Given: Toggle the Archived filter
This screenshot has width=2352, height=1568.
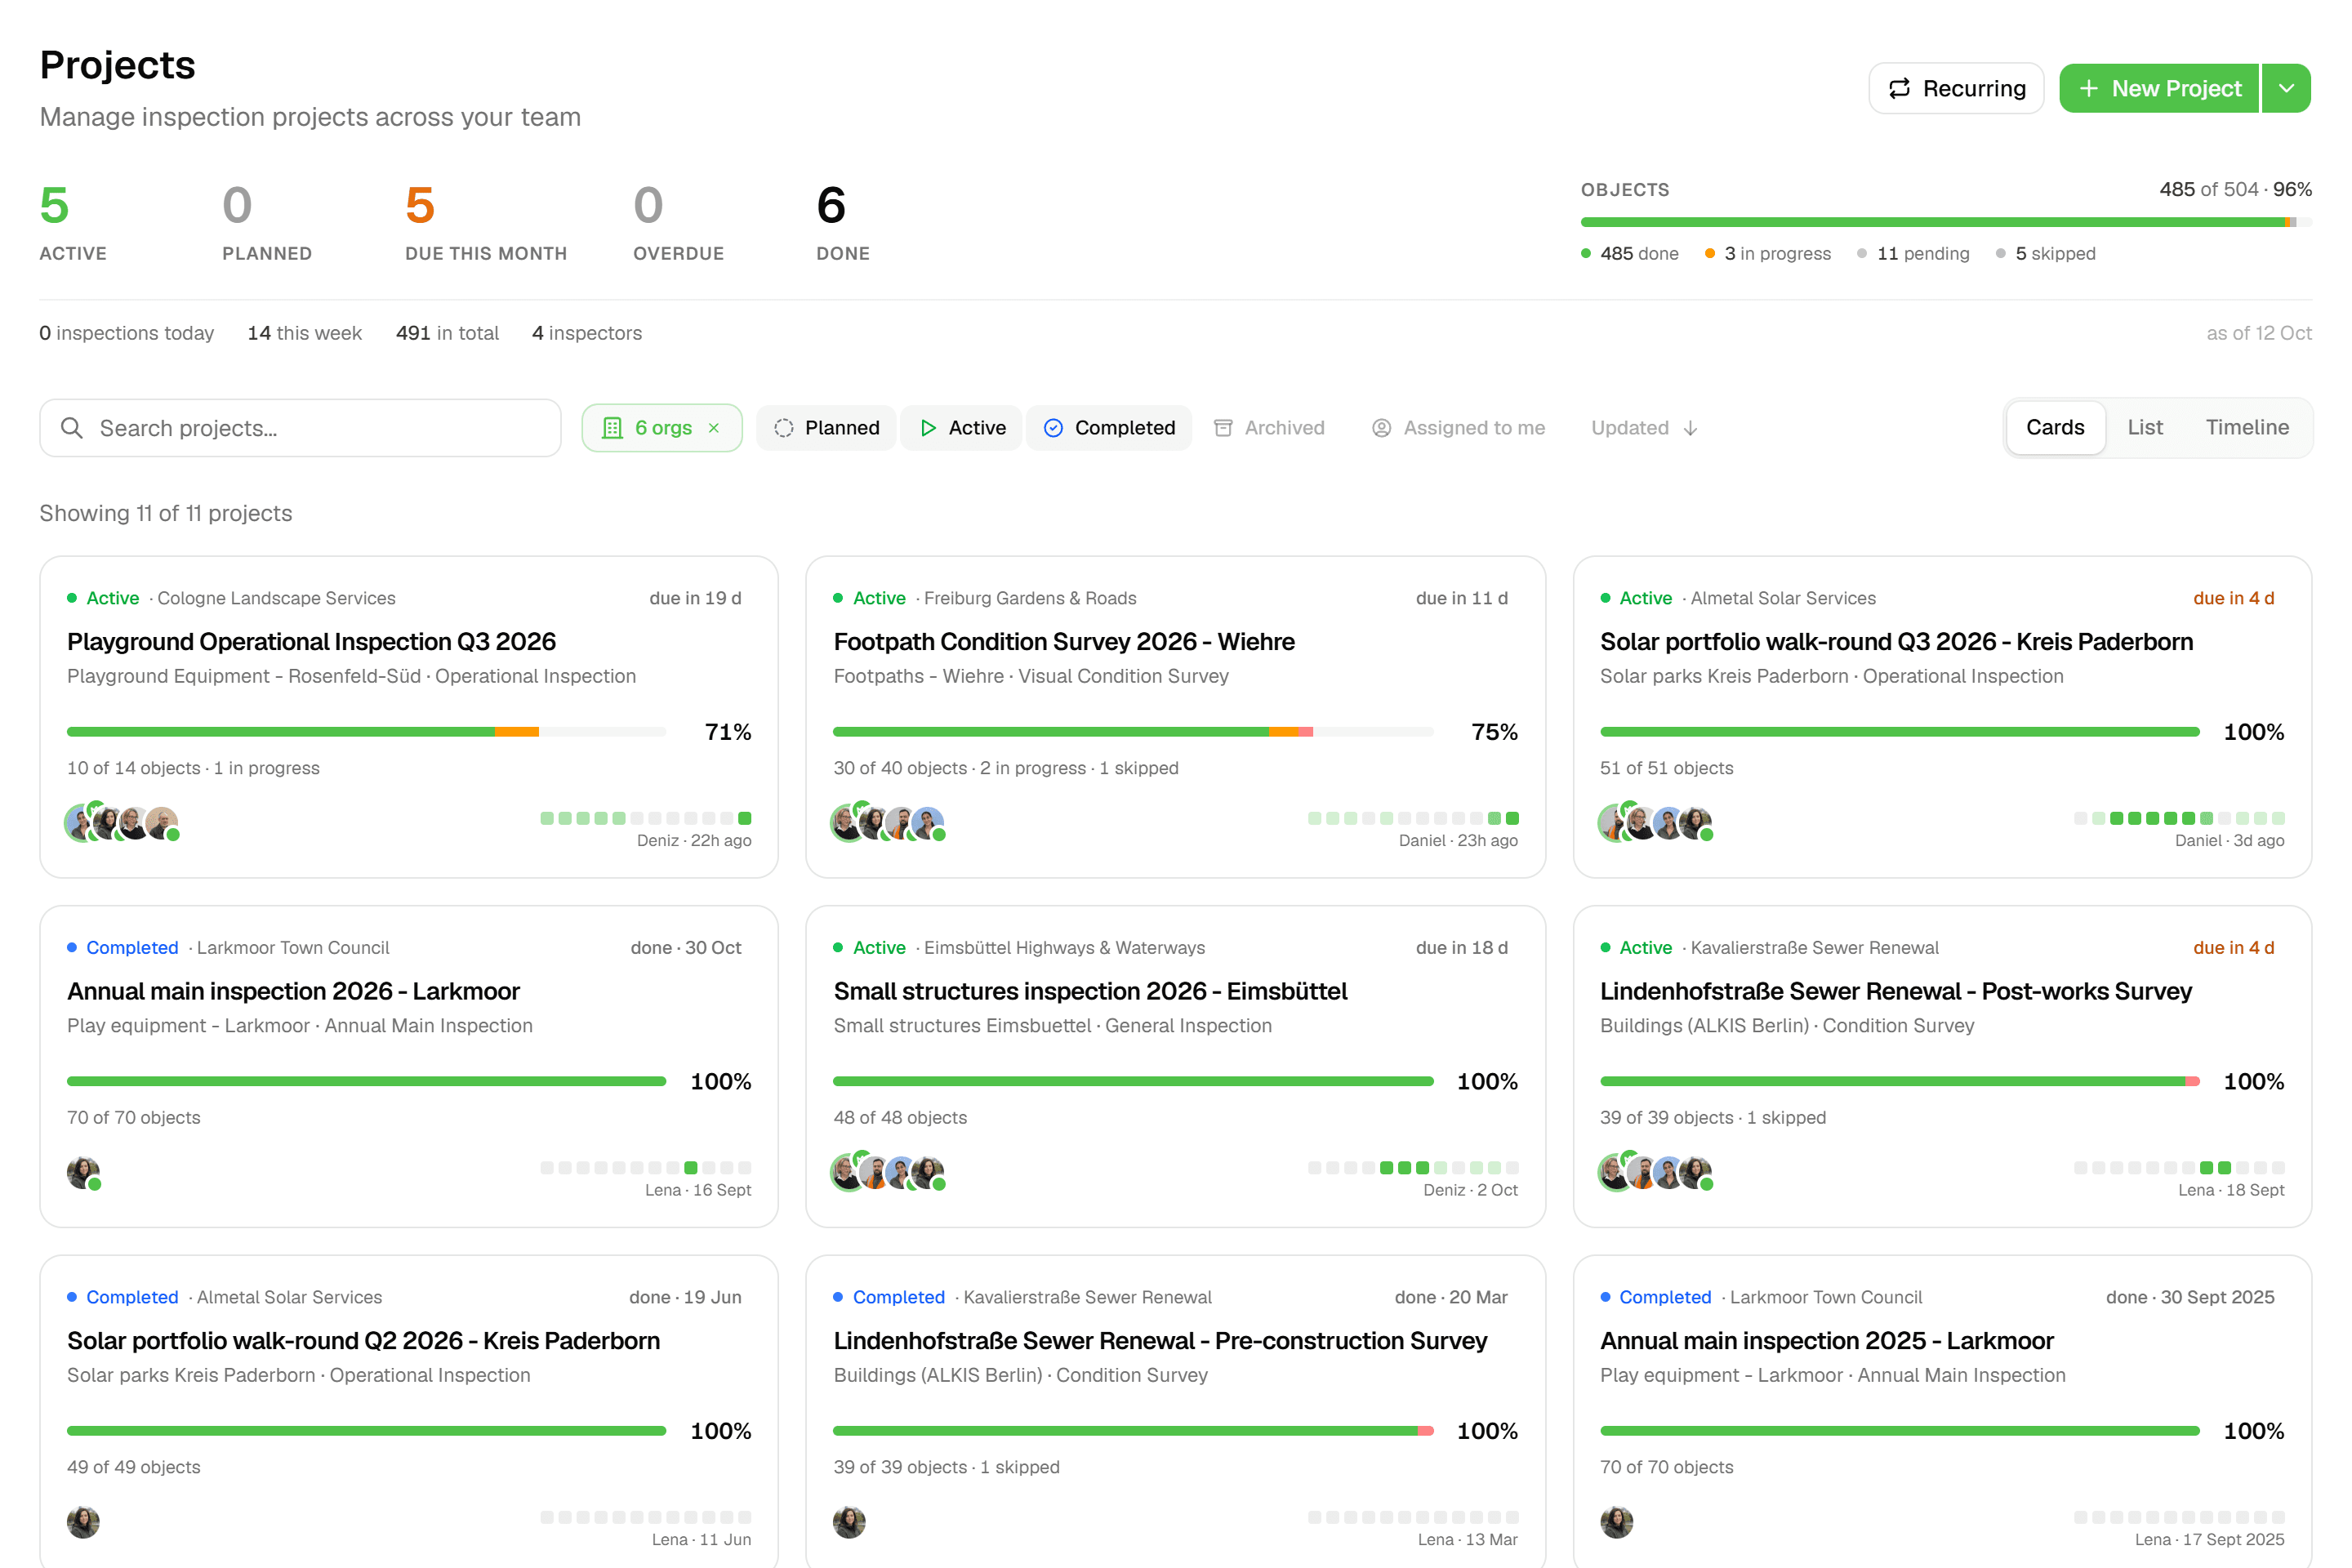Looking at the screenshot, I should pyautogui.click(x=1269, y=428).
